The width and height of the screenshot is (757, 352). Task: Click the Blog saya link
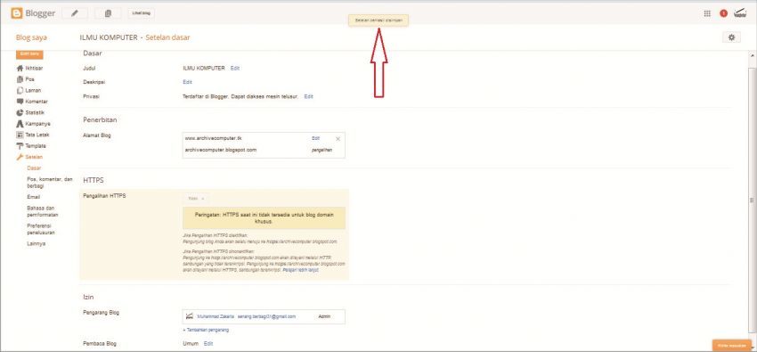pos(31,37)
